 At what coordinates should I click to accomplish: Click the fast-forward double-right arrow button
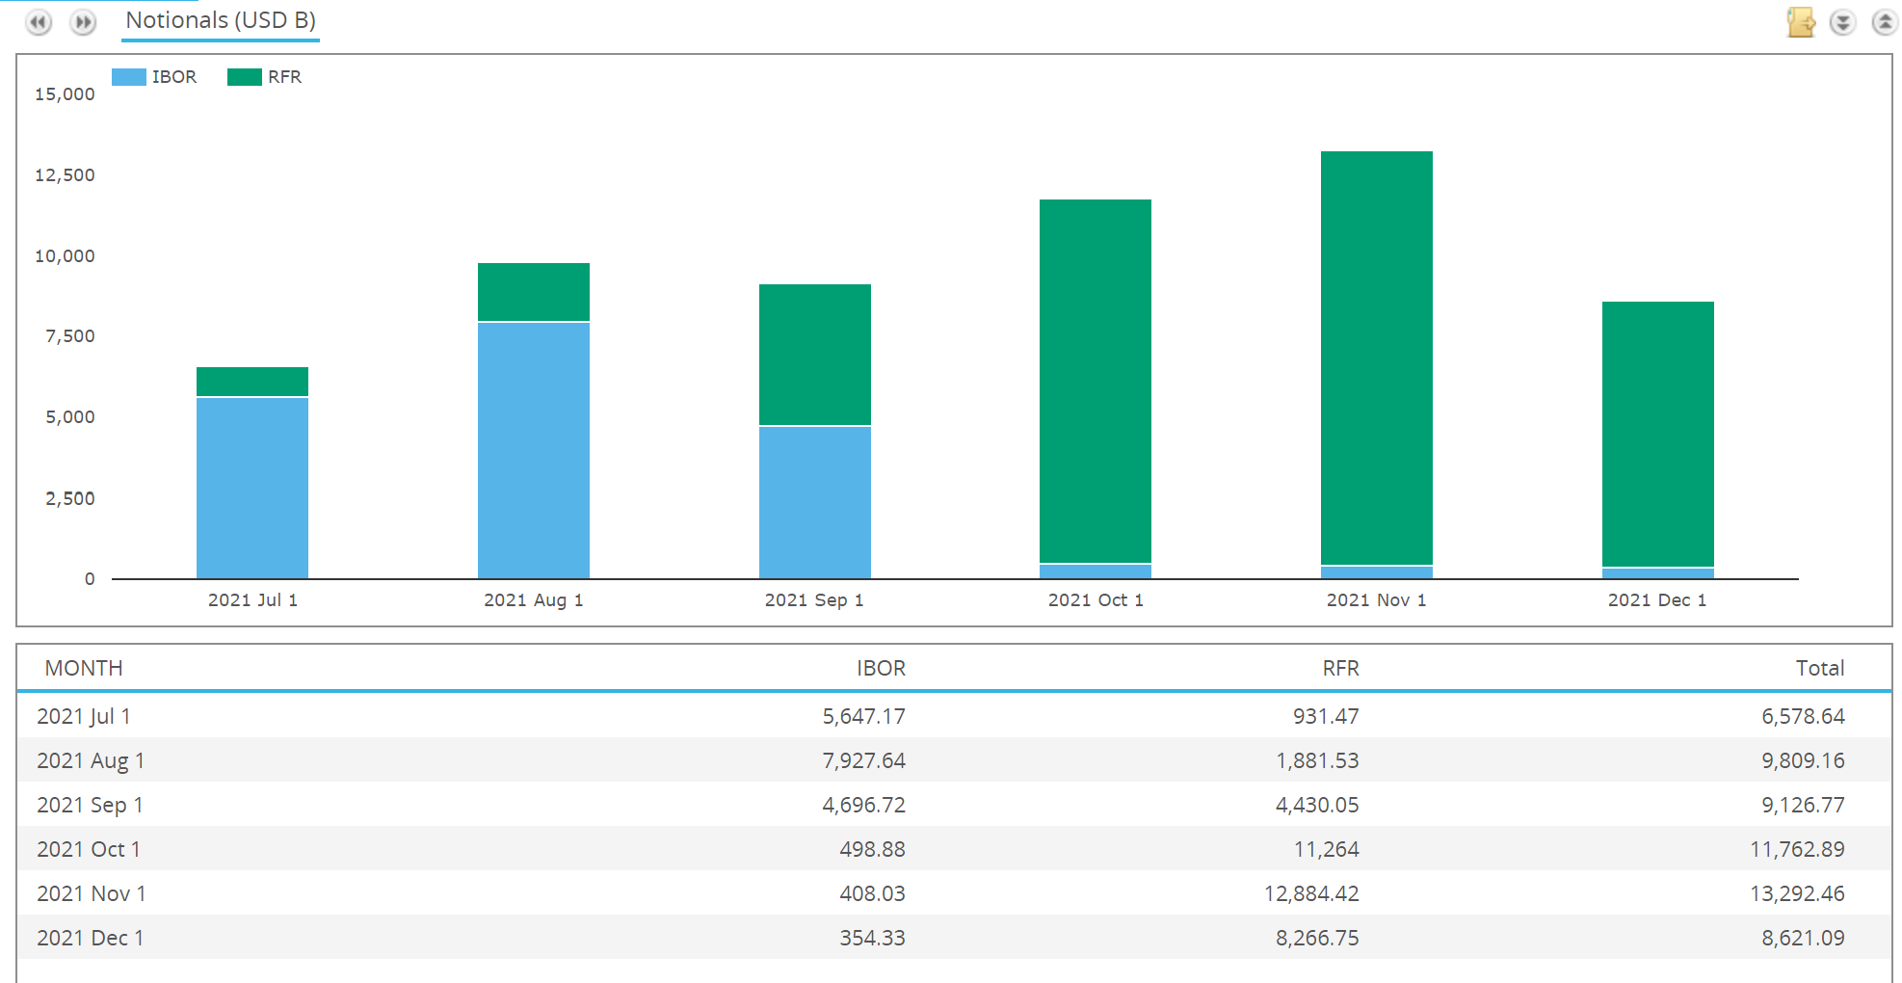84,21
